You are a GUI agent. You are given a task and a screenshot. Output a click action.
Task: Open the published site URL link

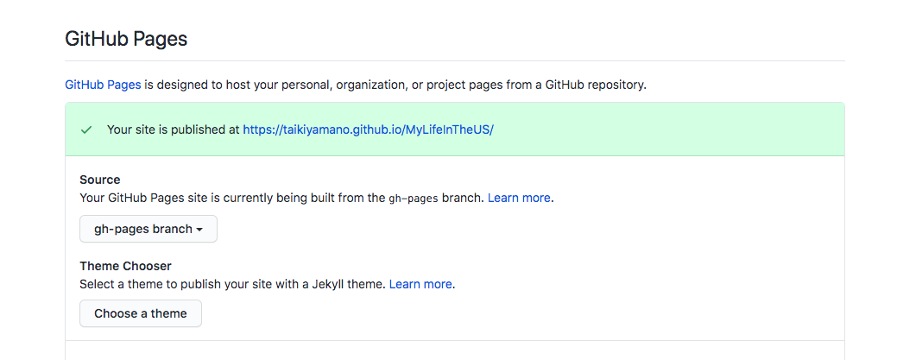click(x=368, y=129)
